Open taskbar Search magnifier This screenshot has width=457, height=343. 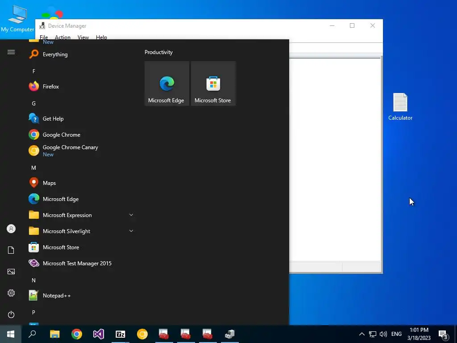(x=32, y=334)
